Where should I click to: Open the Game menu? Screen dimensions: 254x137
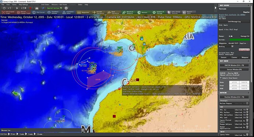(14, 4)
